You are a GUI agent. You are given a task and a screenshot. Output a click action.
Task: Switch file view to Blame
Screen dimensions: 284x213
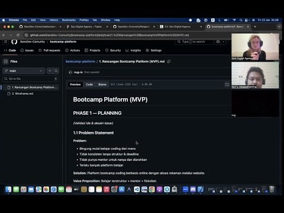[x=102, y=85]
